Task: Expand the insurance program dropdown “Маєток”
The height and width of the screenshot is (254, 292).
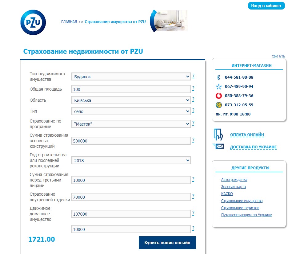Action: point(131,124)
